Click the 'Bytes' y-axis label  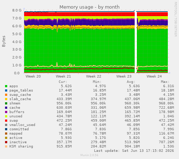tap(4, 41)
